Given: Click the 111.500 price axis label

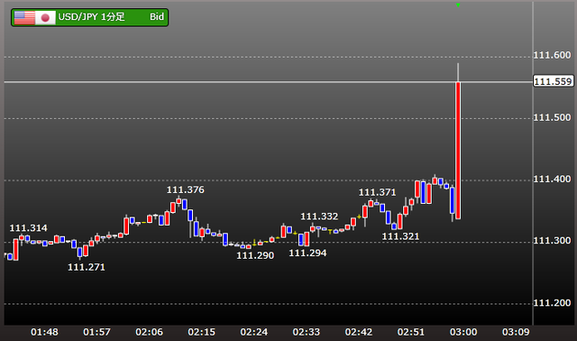Looking at the screenshot, I should click(x=552, y=117).
